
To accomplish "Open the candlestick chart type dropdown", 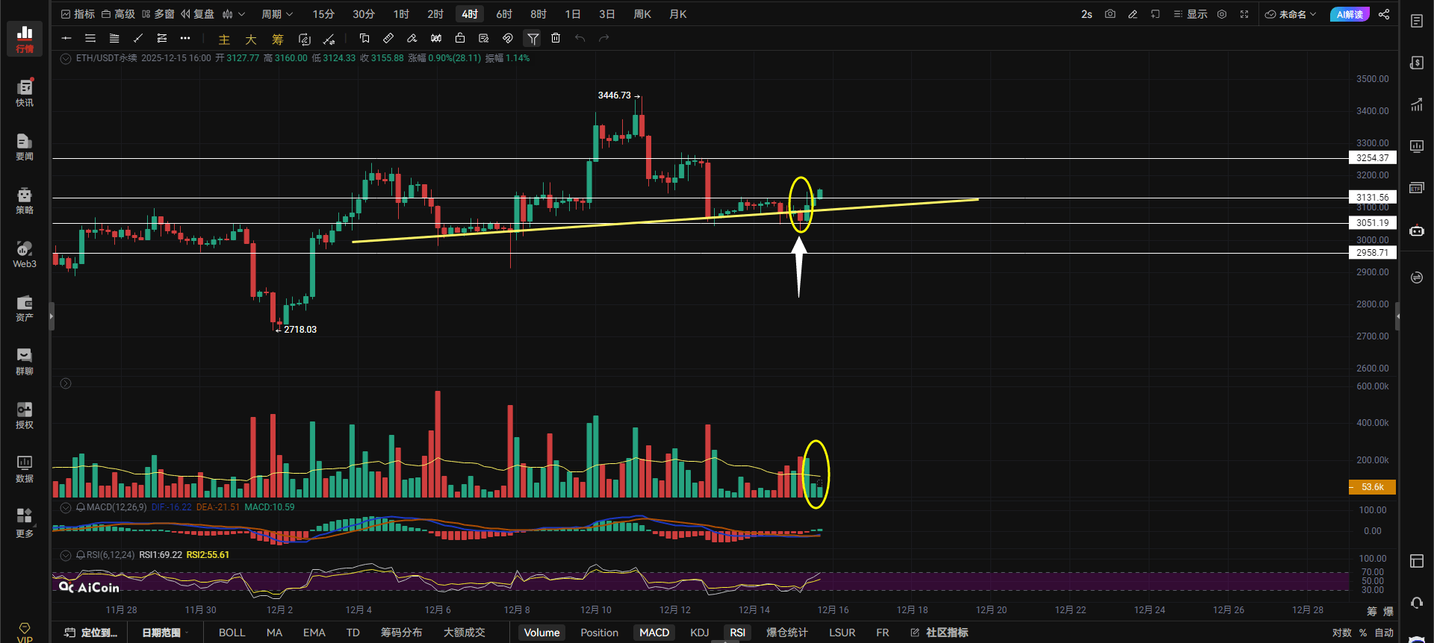I will click(233, 14).
